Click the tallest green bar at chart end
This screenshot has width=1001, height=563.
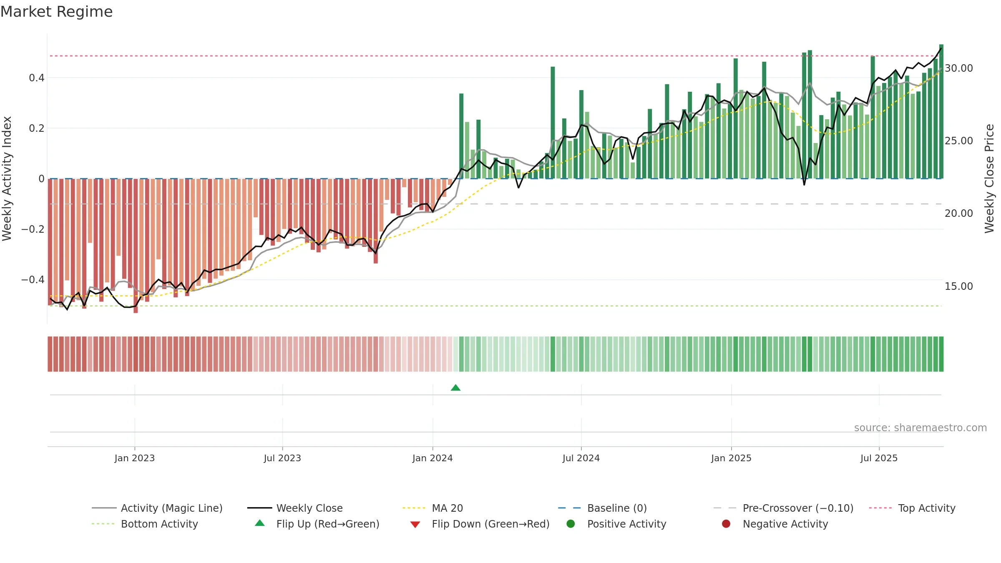point(941,111)
